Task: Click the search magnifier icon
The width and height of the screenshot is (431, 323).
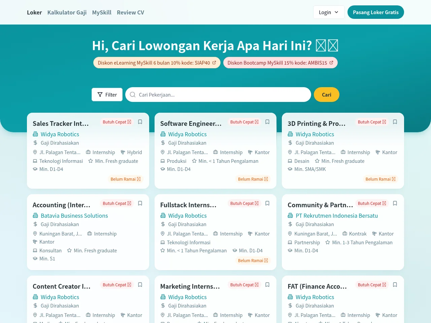Action: point(133,95)
